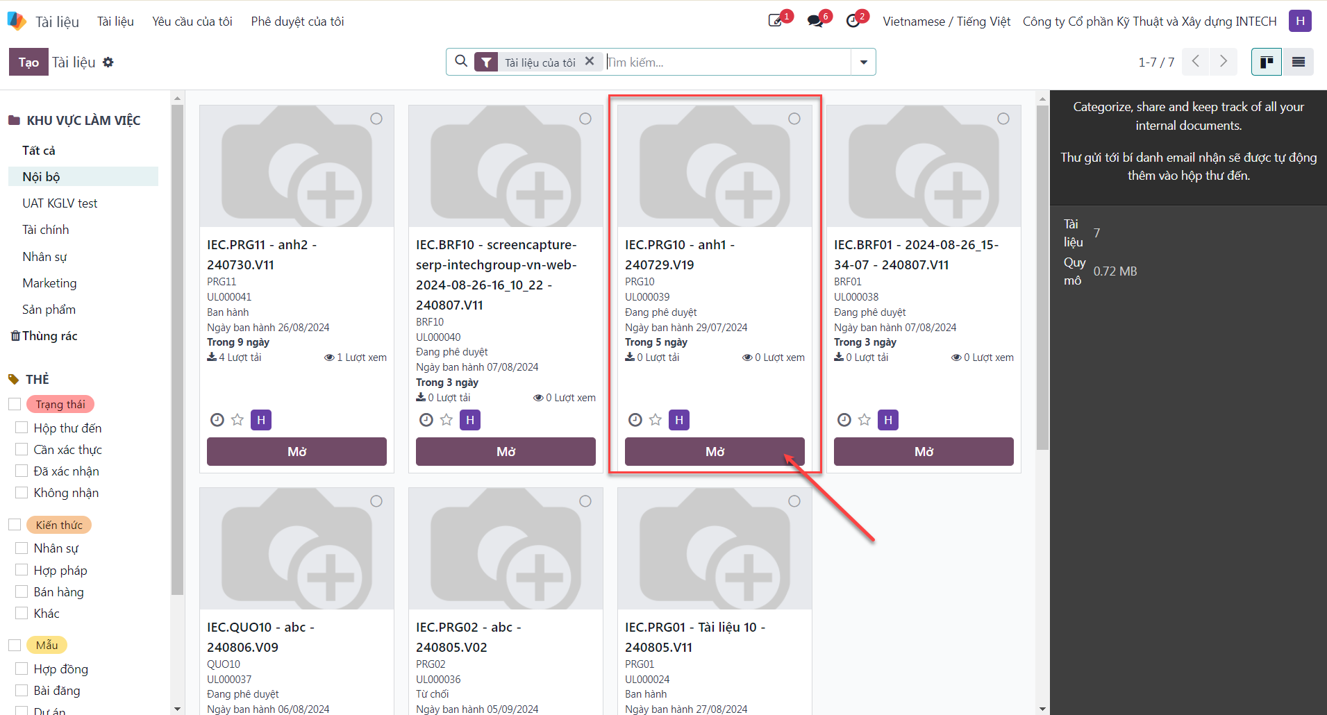Click the filter funnel icon in search

pos(486,62)
